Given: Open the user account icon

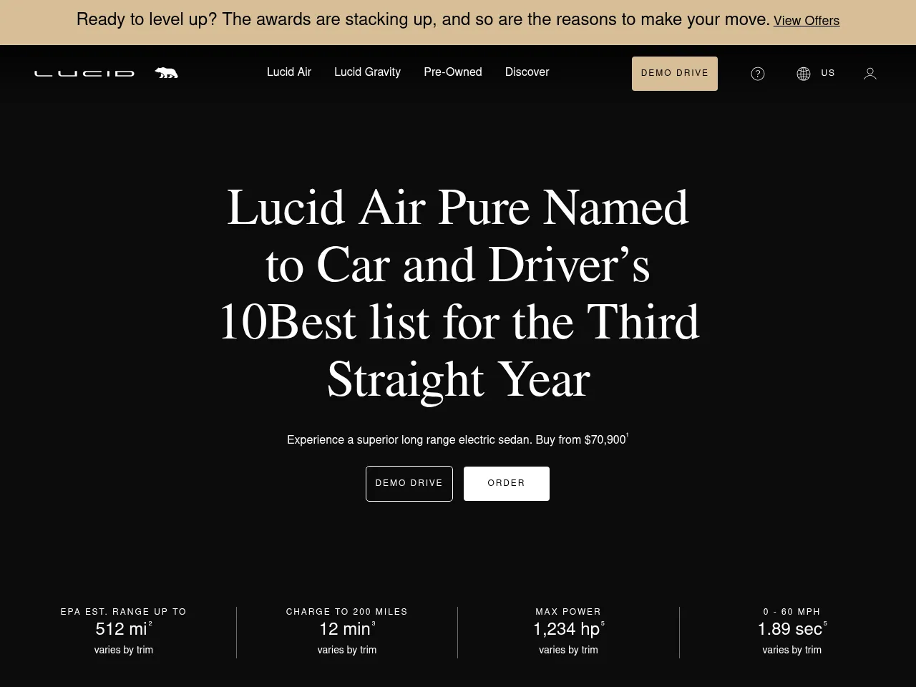Looking at the screenshot, I should coord(869,73).
